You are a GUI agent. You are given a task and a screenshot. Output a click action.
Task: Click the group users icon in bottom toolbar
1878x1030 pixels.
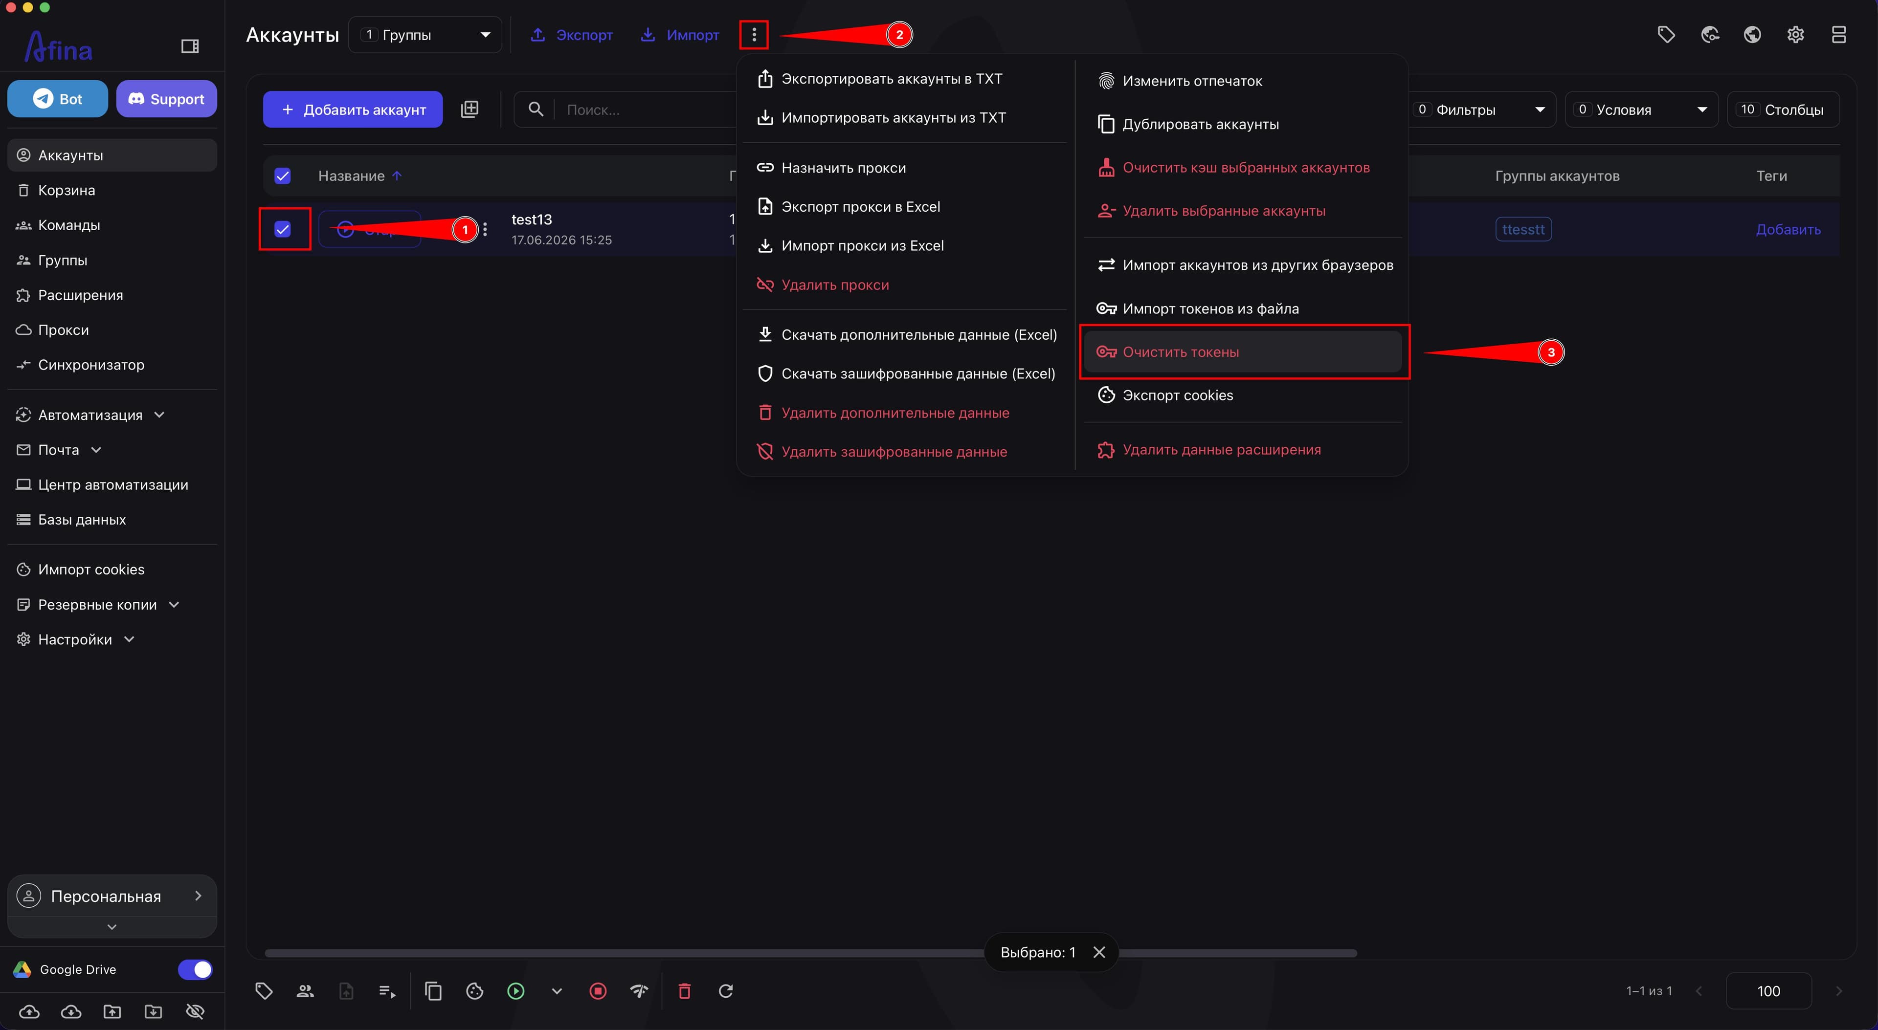(305, 990)
